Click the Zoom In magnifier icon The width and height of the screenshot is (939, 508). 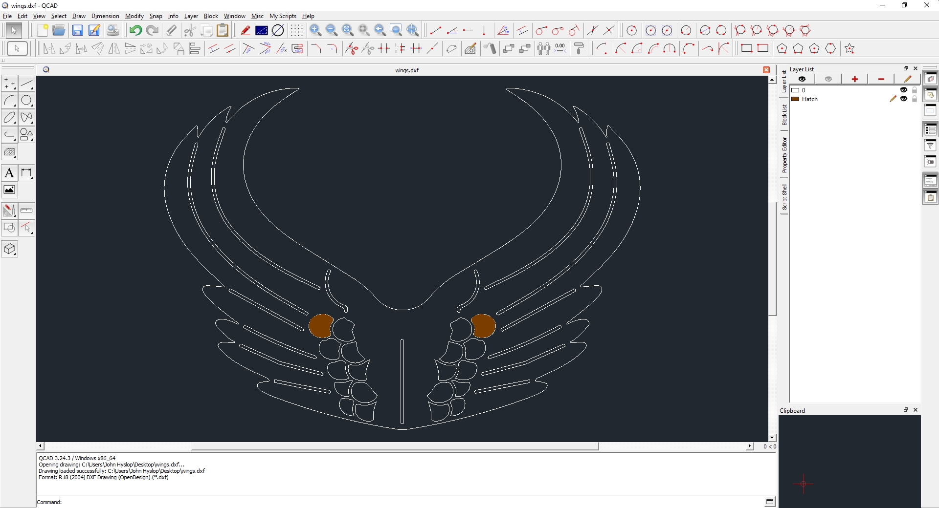(x=315, y=31)
